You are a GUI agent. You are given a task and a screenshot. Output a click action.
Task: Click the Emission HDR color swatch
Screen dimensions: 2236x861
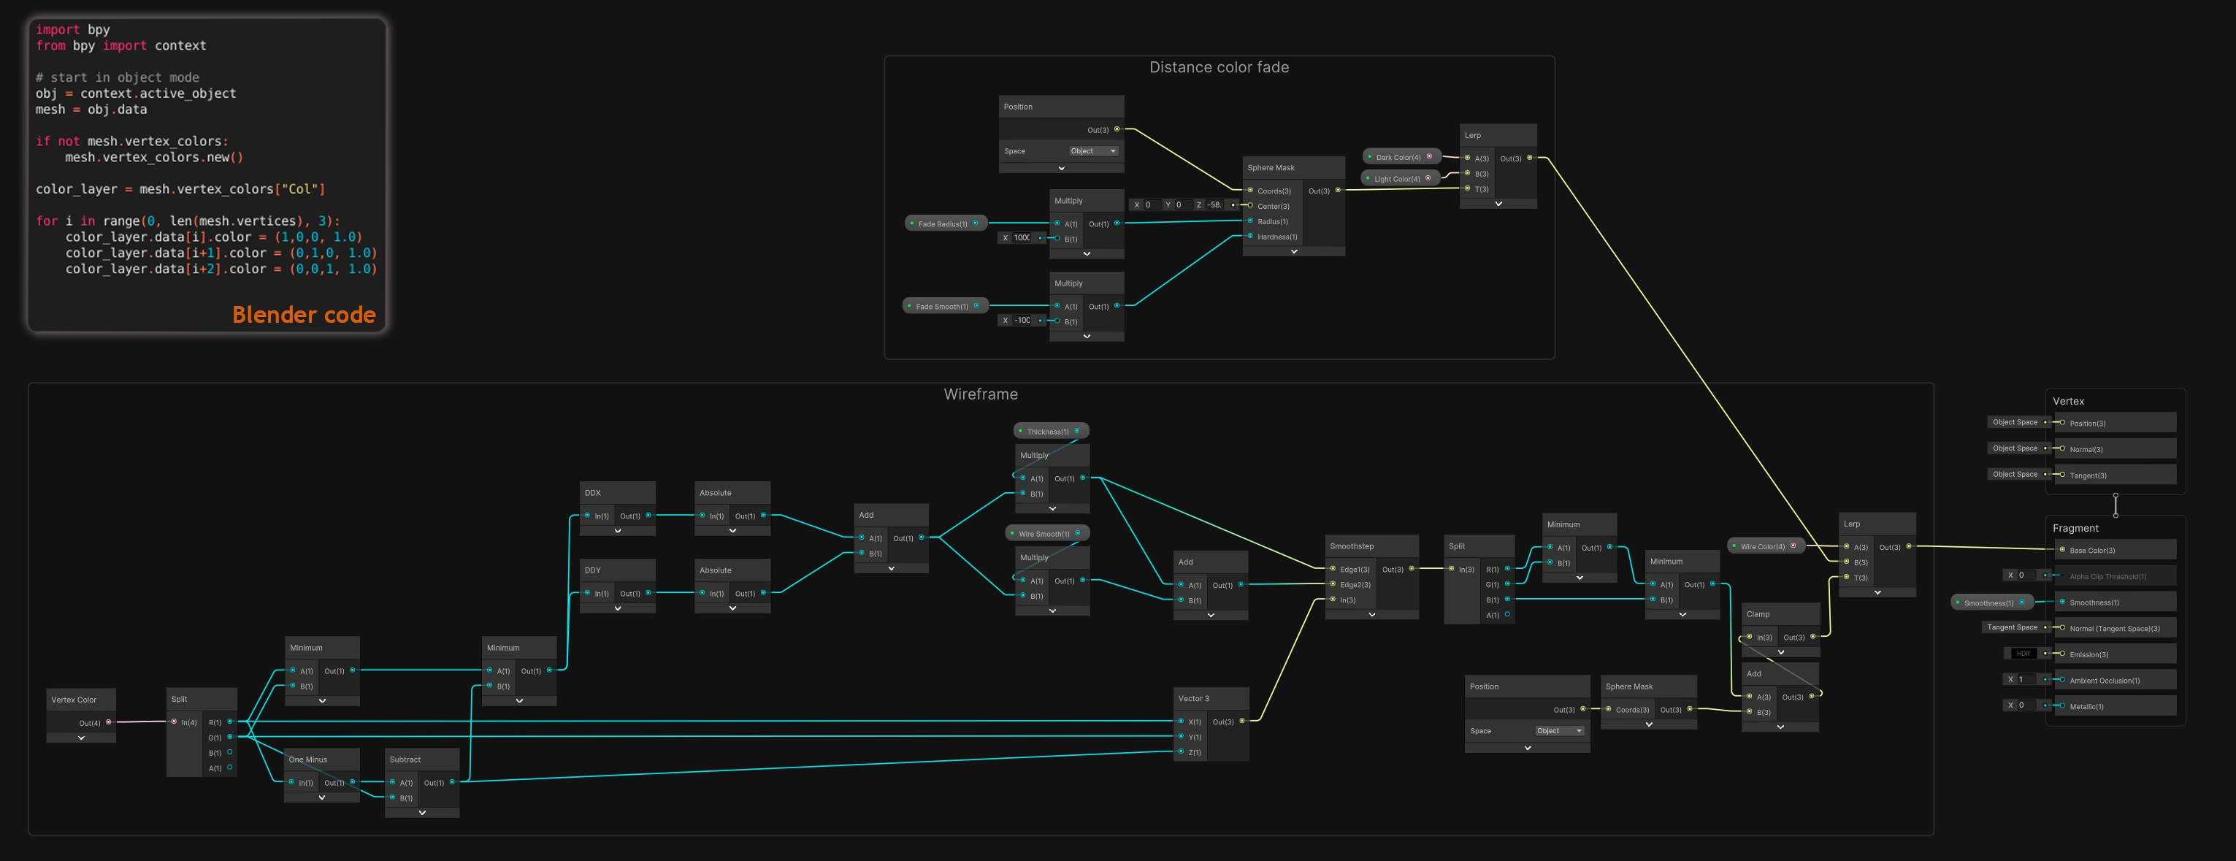point(2023,654)
